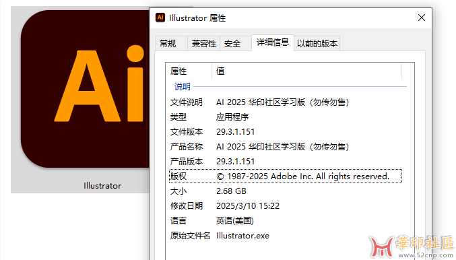
Task: Select the 大小 value 2.68 GB
Action: [231, 191]
